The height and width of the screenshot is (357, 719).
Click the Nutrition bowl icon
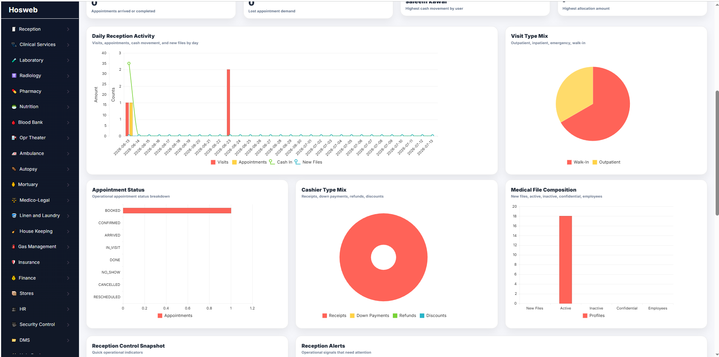[14, 107]
